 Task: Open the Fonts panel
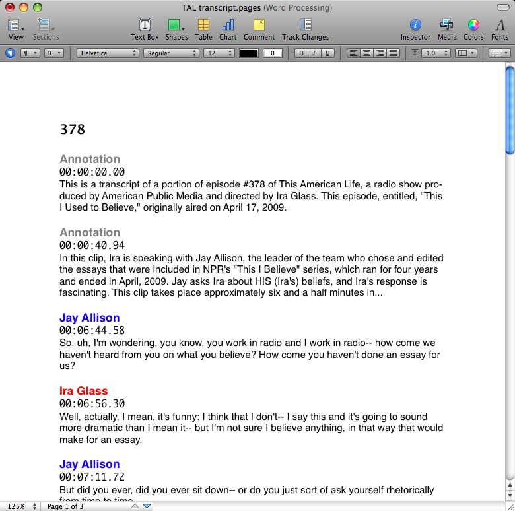[x=500, y=29]
